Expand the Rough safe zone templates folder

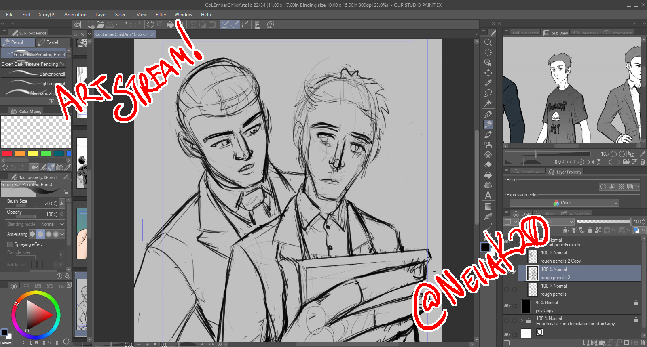(x=522, y=321)
